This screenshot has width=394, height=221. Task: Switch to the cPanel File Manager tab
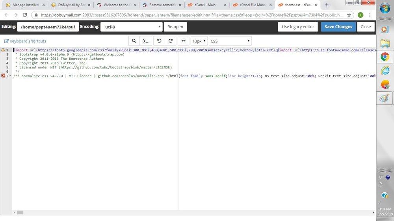(252, 5)
